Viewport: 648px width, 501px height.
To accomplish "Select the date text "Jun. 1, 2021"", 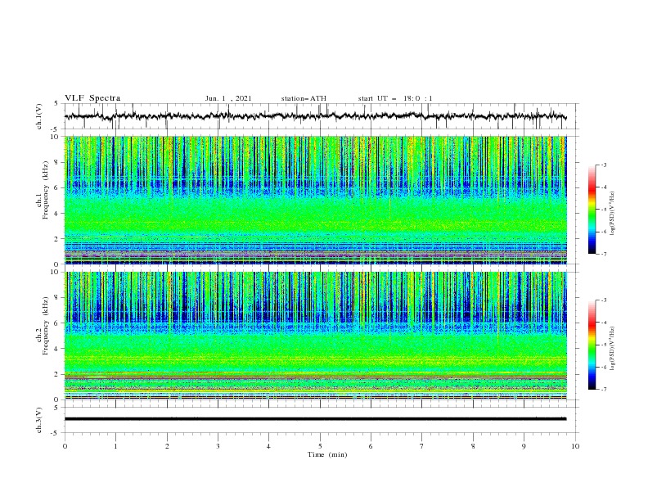I will pos(228,98).
